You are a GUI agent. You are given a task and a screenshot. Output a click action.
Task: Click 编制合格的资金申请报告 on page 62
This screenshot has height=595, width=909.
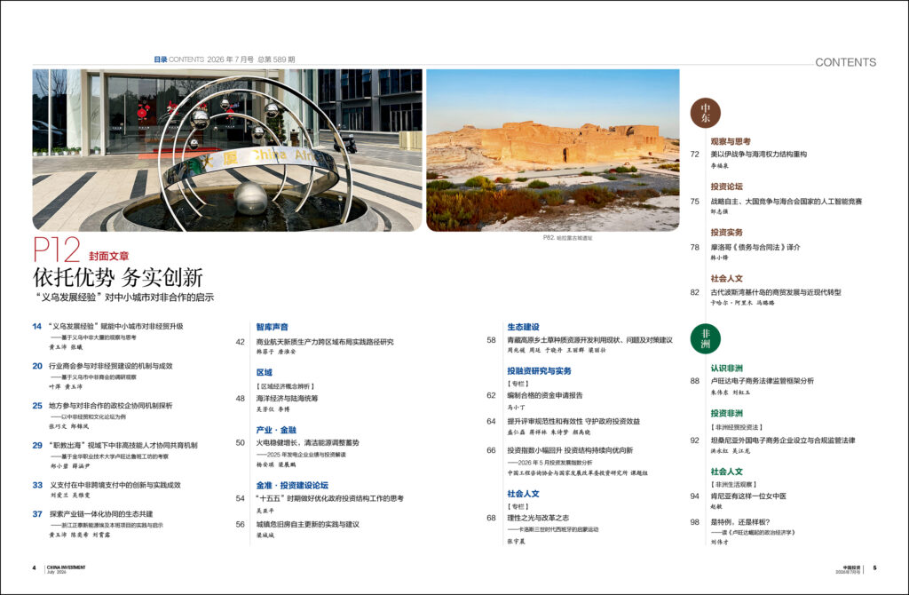(x=545, y=395)
